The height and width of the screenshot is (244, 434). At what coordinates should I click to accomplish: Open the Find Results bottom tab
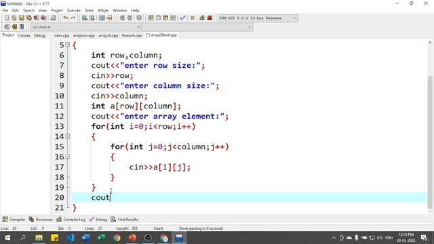point(125,220)
